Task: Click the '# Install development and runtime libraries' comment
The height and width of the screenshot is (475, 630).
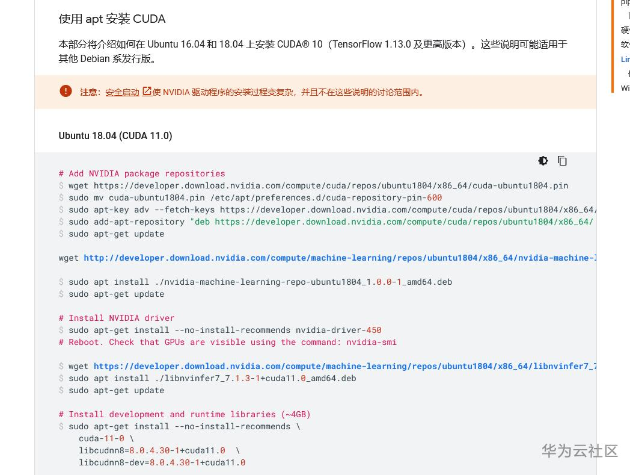Action: (185, 414)
